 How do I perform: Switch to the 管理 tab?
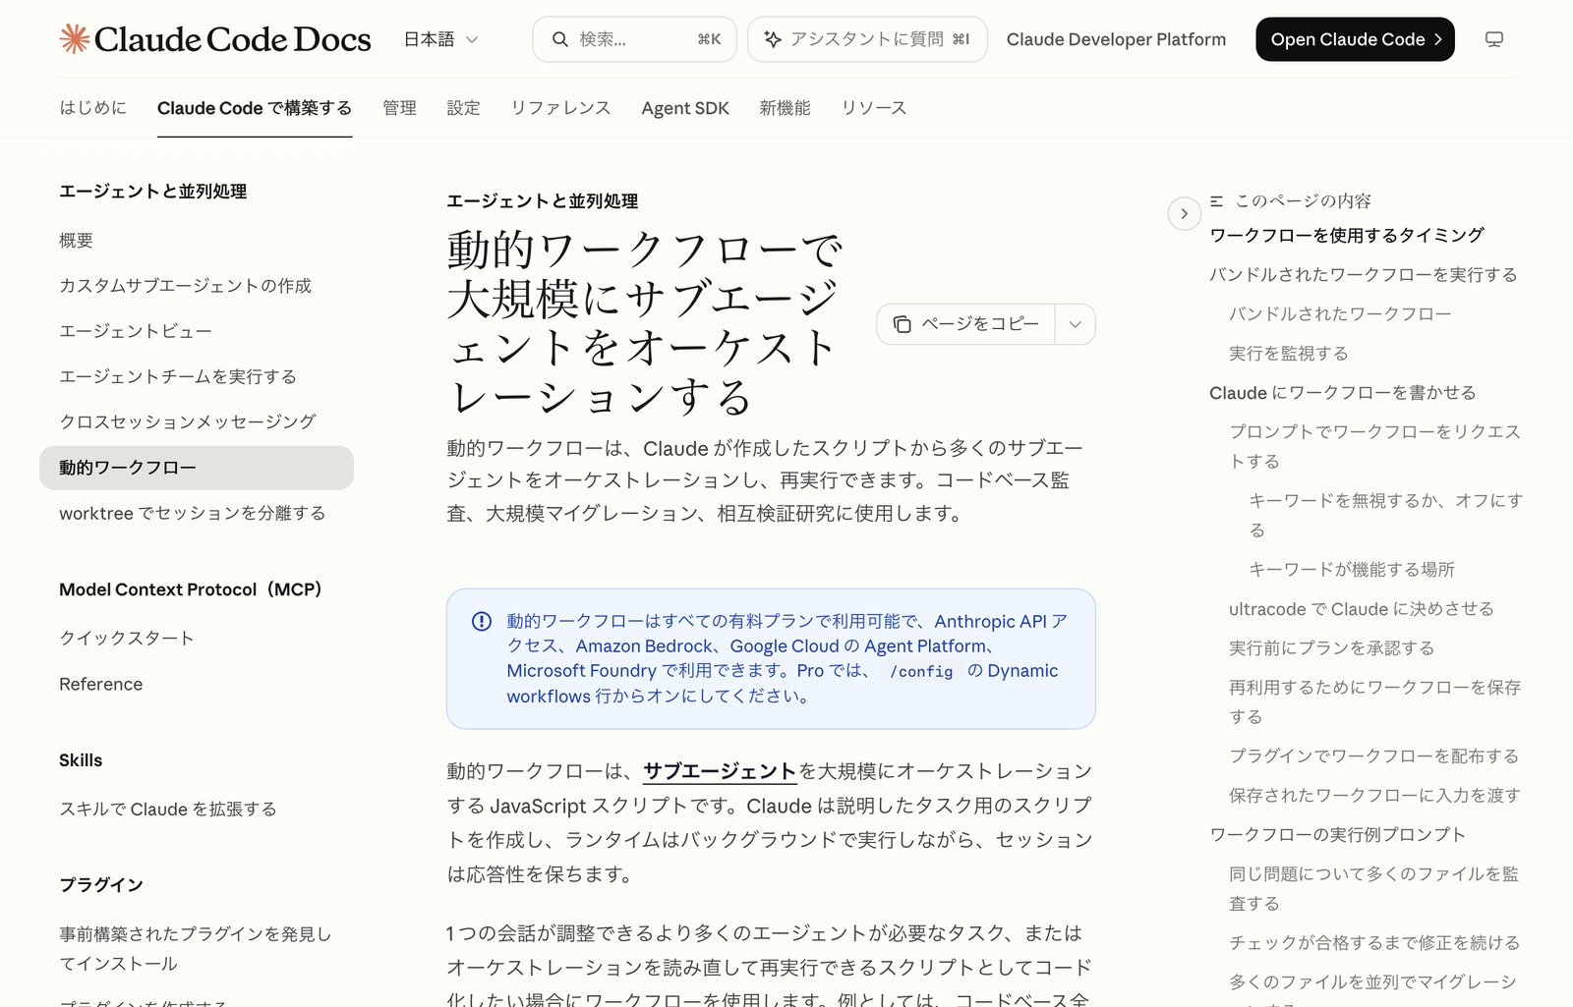399,108
